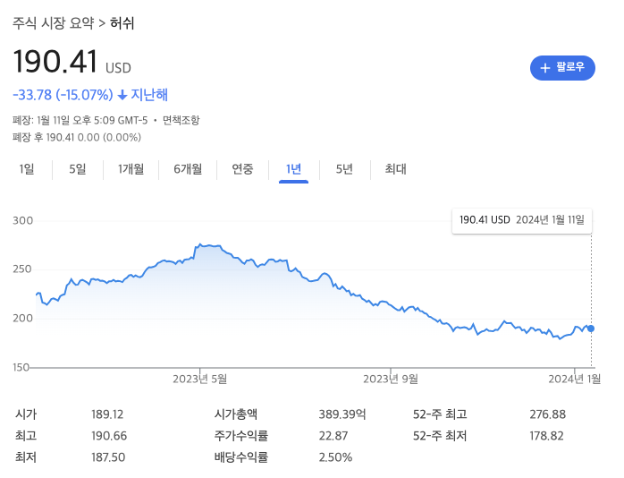
Task: Click the 150 y-axis label
Action: click(21, 367)
